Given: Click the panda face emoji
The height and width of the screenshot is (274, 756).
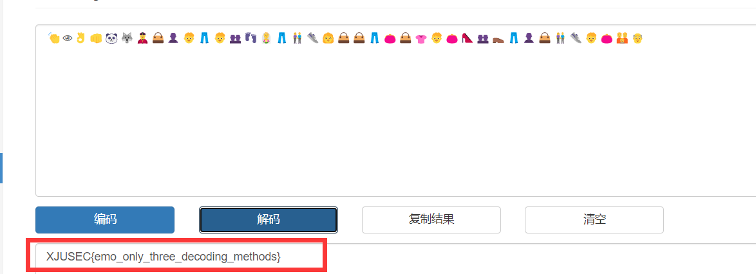Looking at the screenshot, I should point(111,38).
